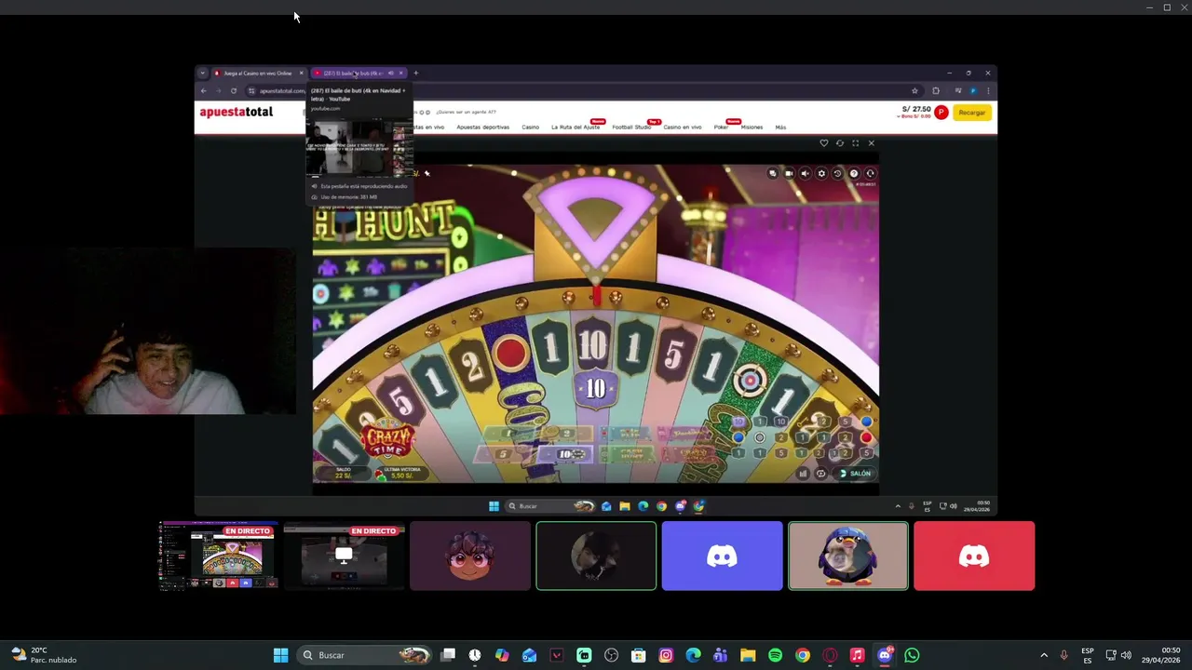Select the penguin avatar participant tile
The width and height of the screenshot is (1192, 670).
pos(848,556)
